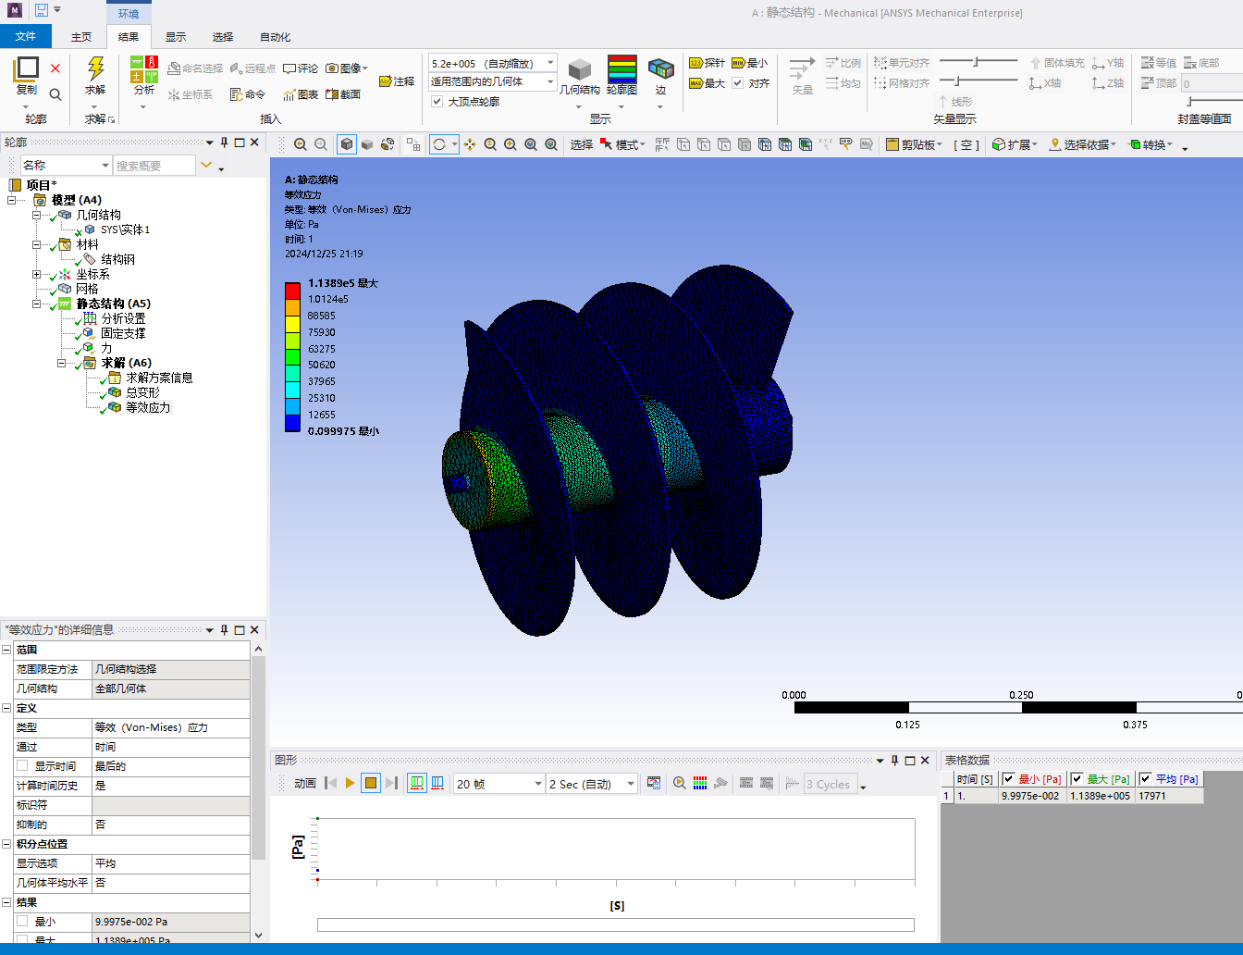Screen dimensions: 1243x955
Task: Insert a Commands object via 命令
Action: (248, 94)
